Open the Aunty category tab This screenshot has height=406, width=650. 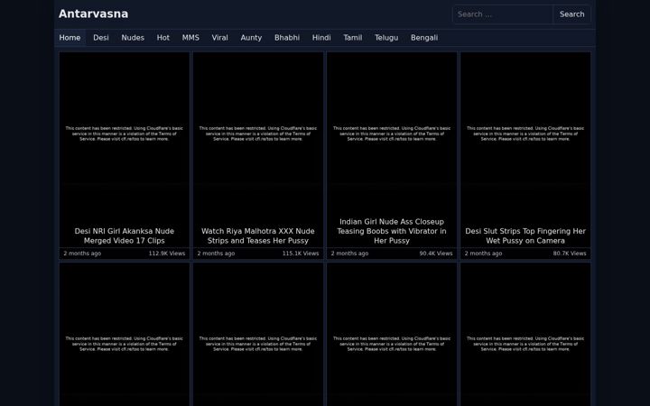251,38
